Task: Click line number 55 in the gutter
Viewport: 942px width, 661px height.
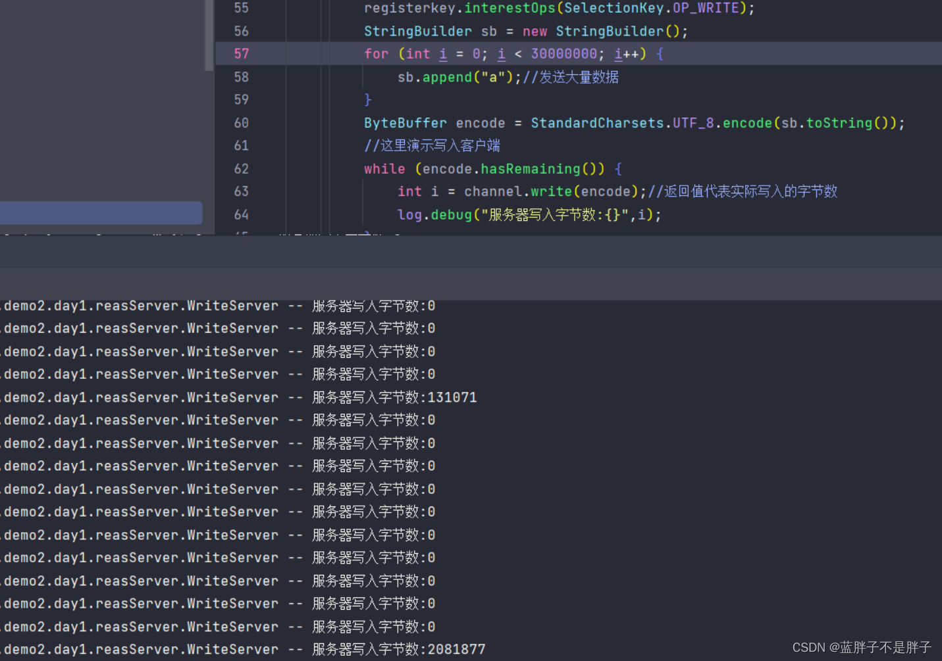Action: (242, 8)
